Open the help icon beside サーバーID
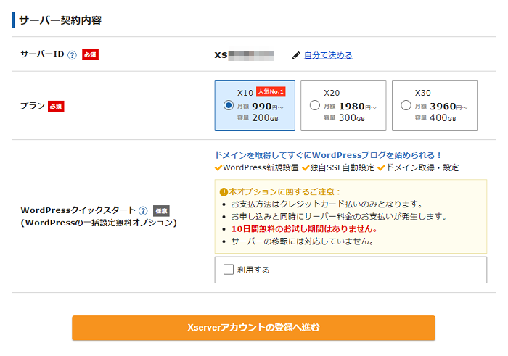 tap(72, 55)
